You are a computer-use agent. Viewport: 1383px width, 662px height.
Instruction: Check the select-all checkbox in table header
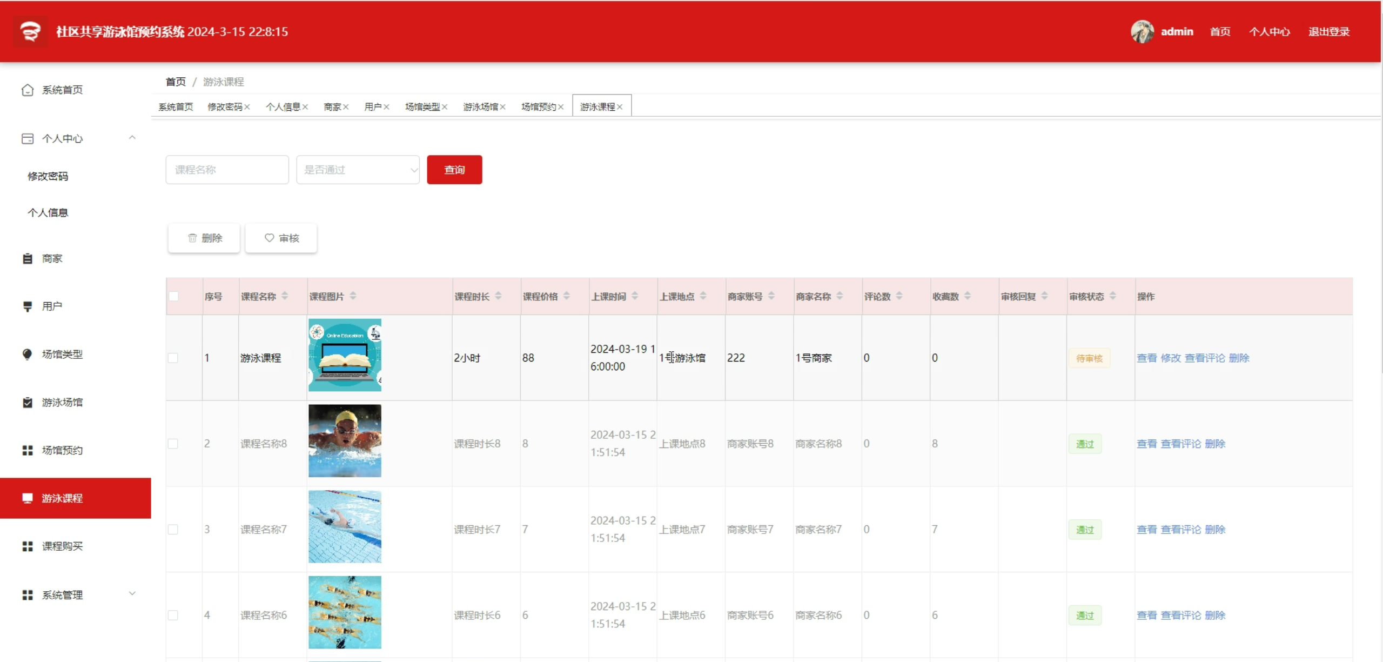[173, 296]
